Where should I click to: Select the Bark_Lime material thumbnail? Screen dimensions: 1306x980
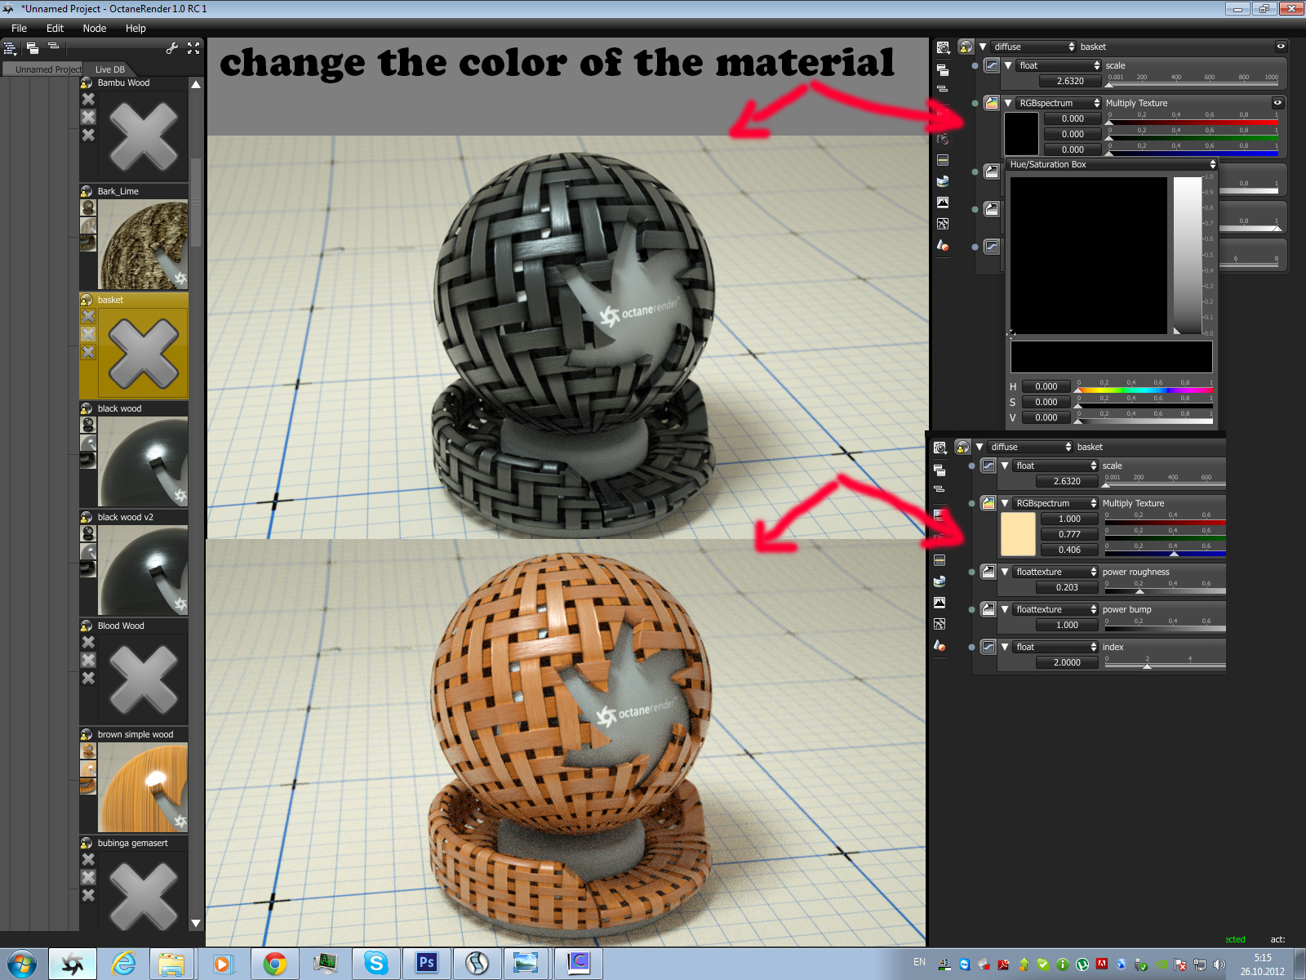point(143,245)
